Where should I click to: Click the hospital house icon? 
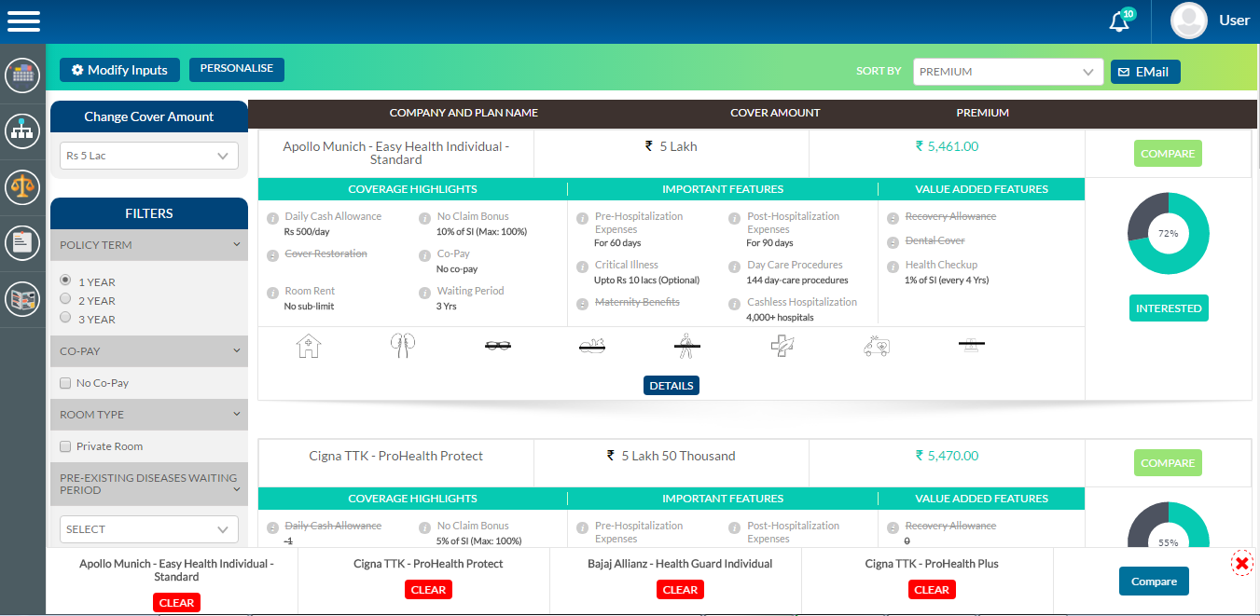pos(308,347)
